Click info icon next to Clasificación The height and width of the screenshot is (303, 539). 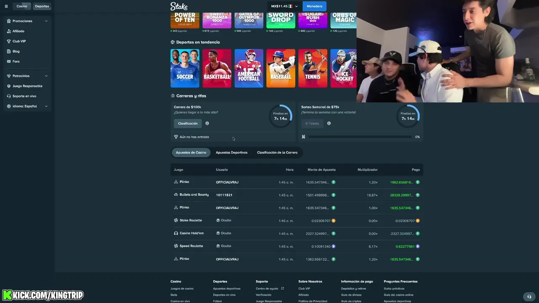207,123
